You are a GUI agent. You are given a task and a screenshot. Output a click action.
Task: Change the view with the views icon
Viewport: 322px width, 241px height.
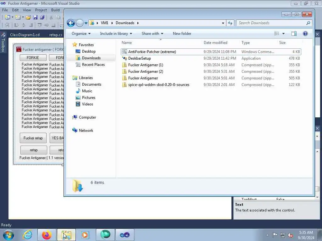point(277,33)
